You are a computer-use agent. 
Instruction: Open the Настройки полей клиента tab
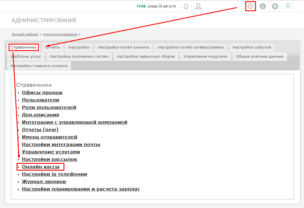[x=123, y=47]
